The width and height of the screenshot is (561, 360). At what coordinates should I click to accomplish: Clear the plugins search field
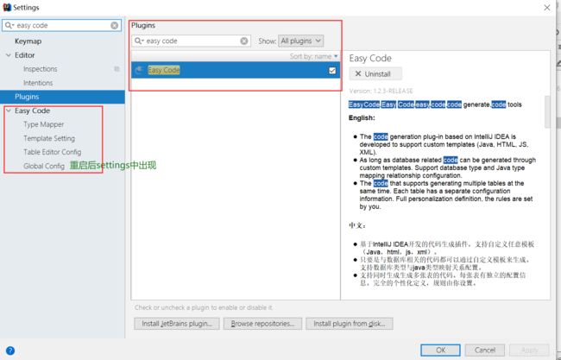pyautogui.click(x=244, y=41)
